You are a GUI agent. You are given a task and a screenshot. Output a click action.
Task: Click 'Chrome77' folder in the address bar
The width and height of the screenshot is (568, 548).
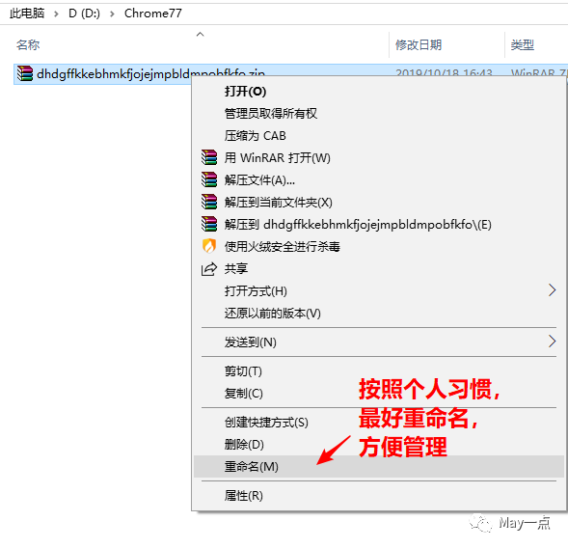coord(153,14)
